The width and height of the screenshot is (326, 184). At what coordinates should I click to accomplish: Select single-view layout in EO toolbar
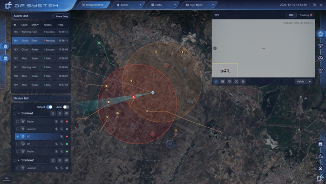(x=216, y=81)
